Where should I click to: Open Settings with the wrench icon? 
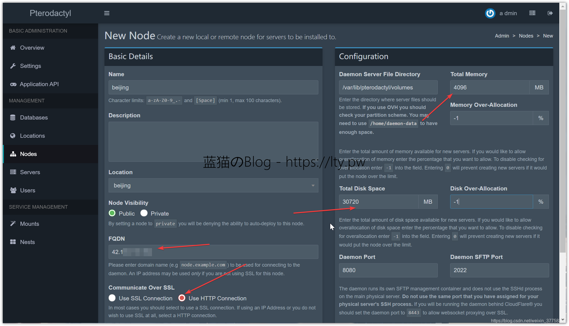[x=13, y=66]
